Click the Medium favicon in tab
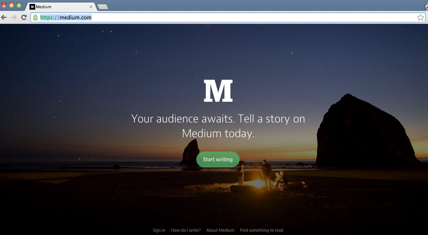The height and width of the screenshot is (235, 428). [32, 7]
